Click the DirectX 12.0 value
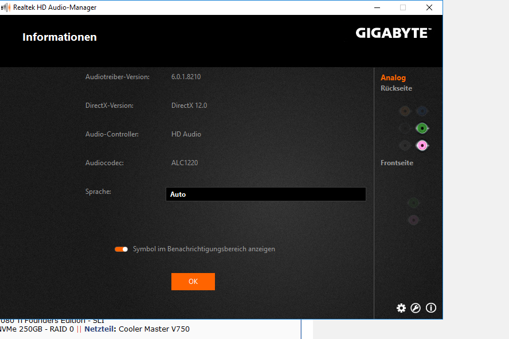This screenshot has width=509, height=339. [189, 105]
